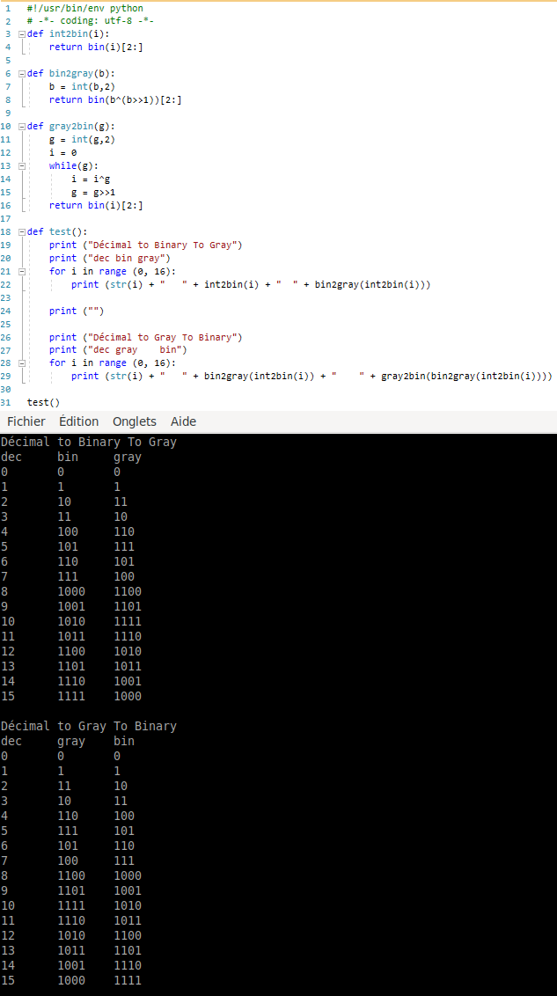This screenshot has height=996, width=557.
Task: Collapse the bin2gray function fold marker
Action: pos(22,74)
